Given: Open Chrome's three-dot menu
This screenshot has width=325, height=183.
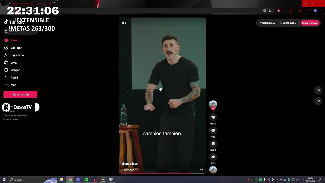Looking at the screenshot, I should pyautogui.click(x=321, y=11).
